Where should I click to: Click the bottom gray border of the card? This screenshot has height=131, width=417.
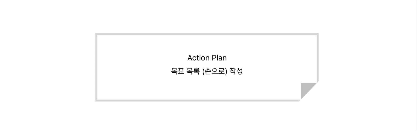(x=198, y=100)
